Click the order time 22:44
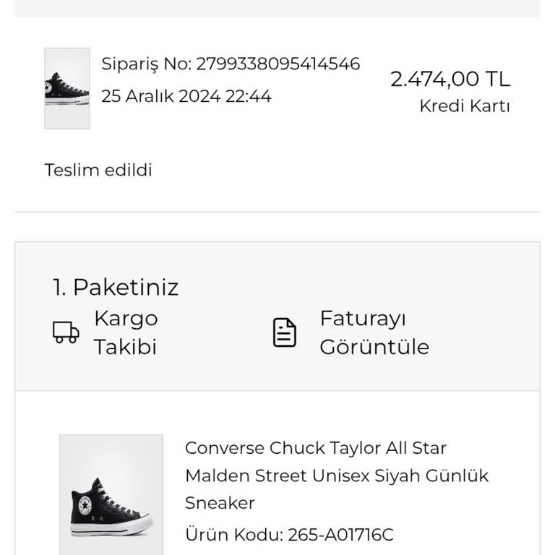Screen dimensions: 555x555 click(x=249, y=96)
